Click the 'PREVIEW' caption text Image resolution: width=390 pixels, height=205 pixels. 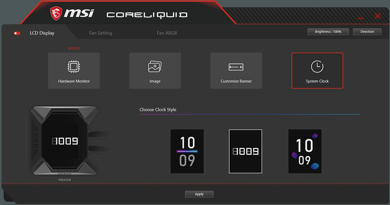click(x=65, y=180)
